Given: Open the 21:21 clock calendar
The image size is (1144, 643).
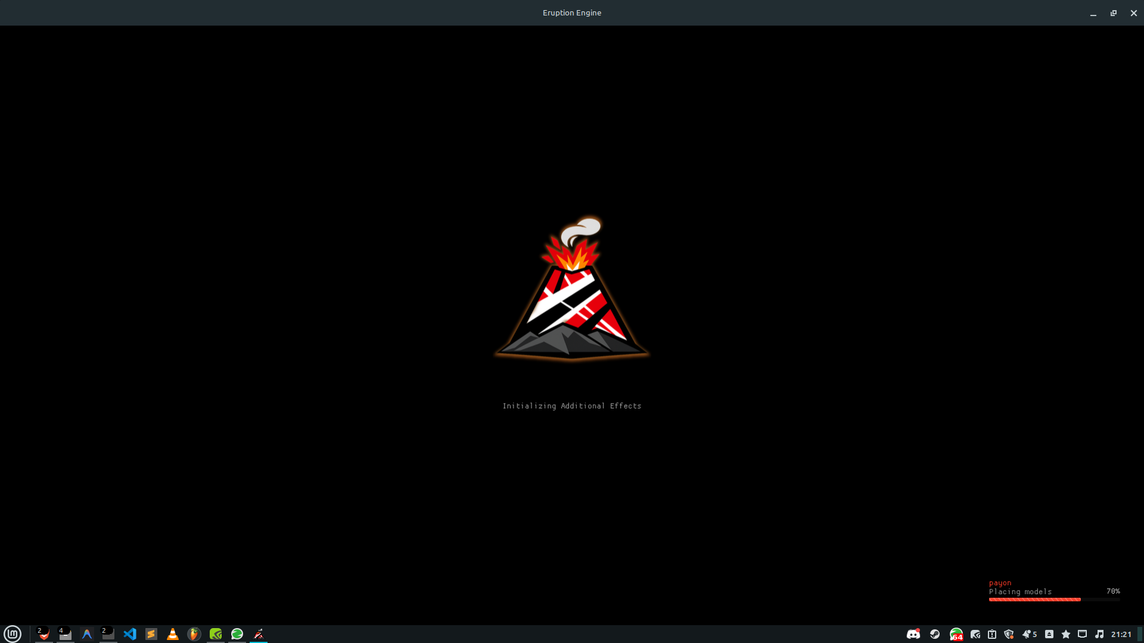Looking at the screenshot, I should click(x=1121, y=634).
